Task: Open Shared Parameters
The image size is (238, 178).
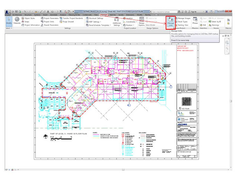Action: (49, 25)
